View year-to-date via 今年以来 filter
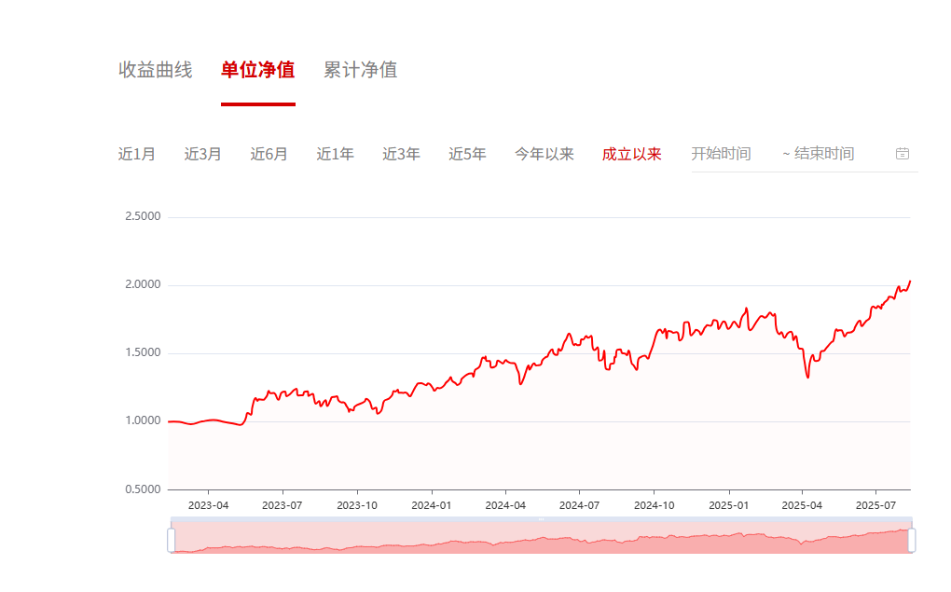951x592 pixels. coord(544,153)
